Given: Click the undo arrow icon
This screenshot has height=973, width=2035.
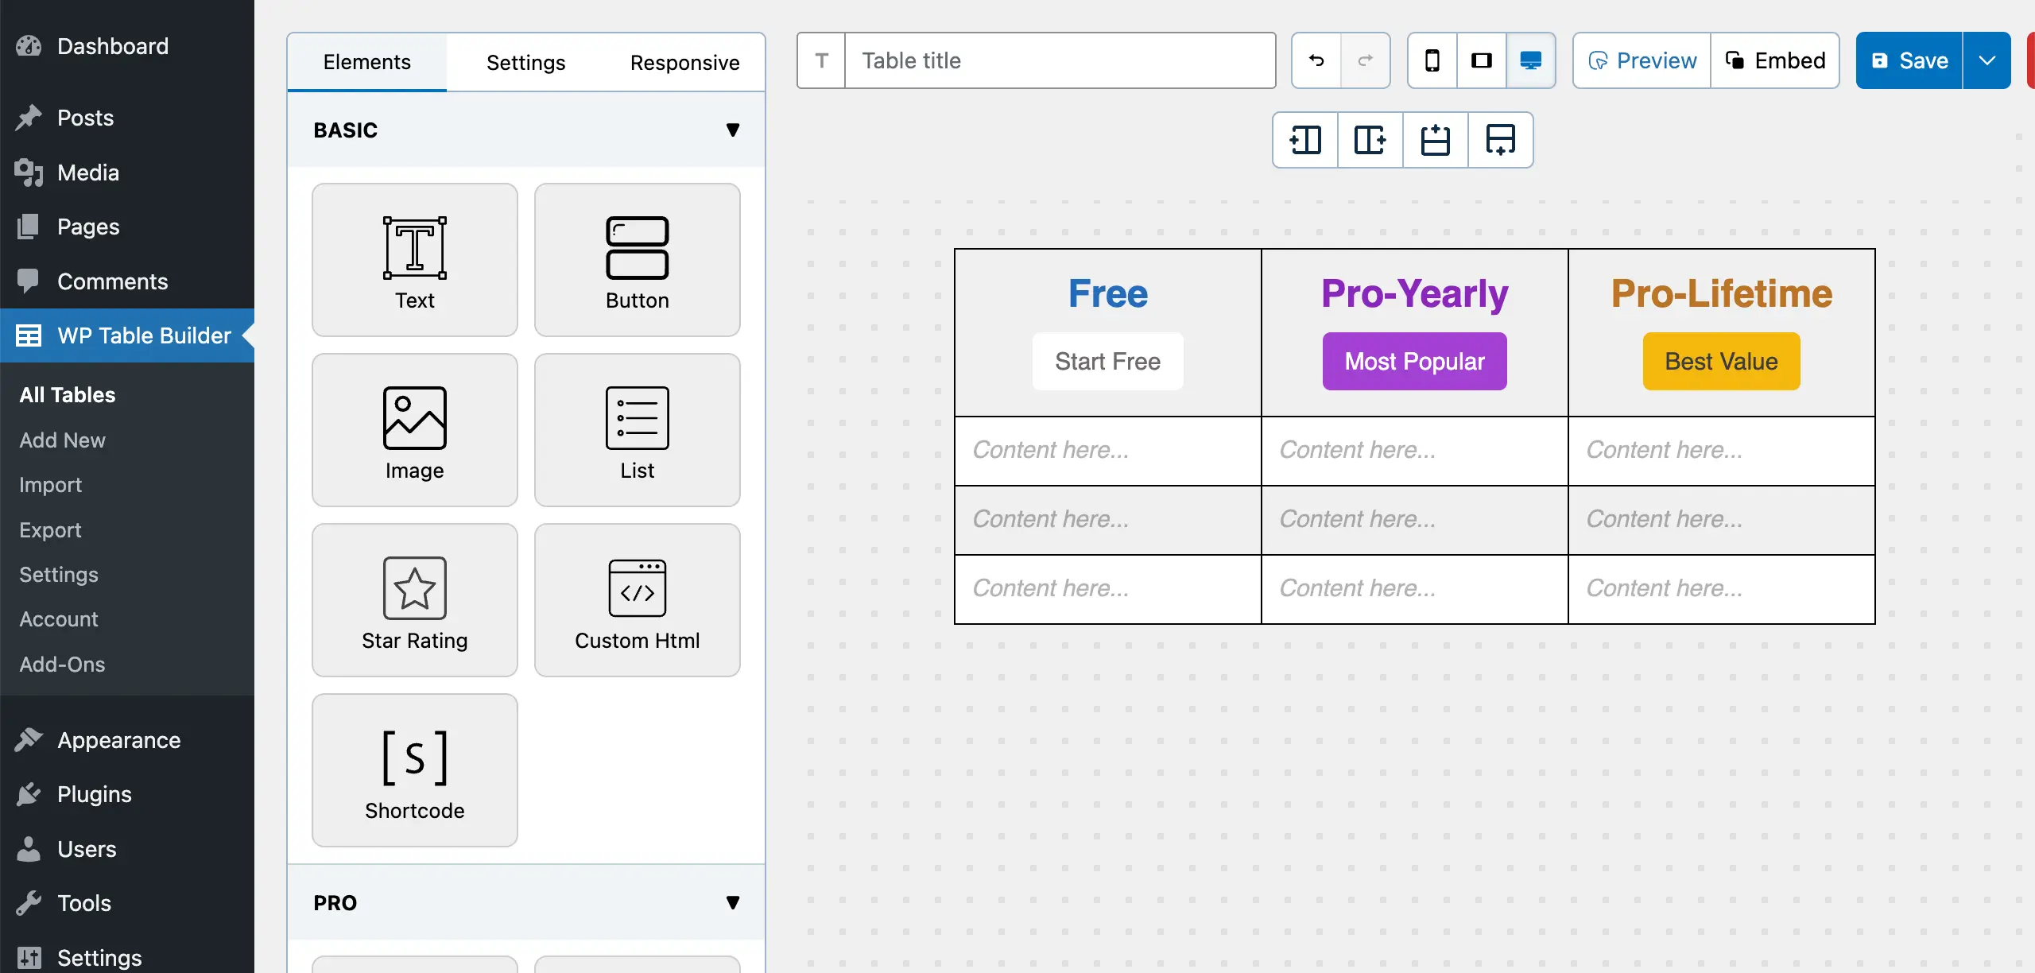Looking at the screenshot, I should pos(1316,60).
